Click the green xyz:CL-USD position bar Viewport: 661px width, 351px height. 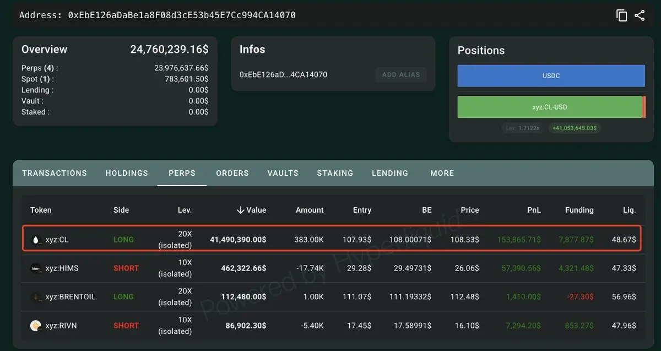pos(550,107)
